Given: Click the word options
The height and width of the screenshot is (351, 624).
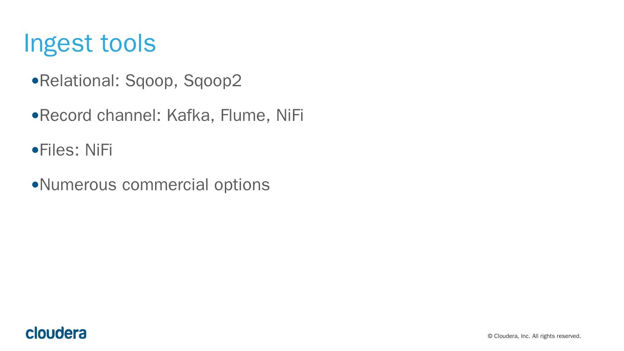Looking at the screenshot, I should coord(242,185).
